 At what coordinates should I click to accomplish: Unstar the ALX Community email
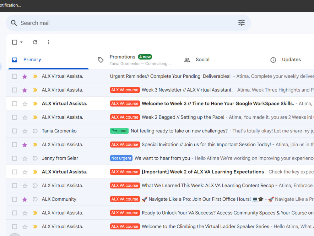(24, 199)
